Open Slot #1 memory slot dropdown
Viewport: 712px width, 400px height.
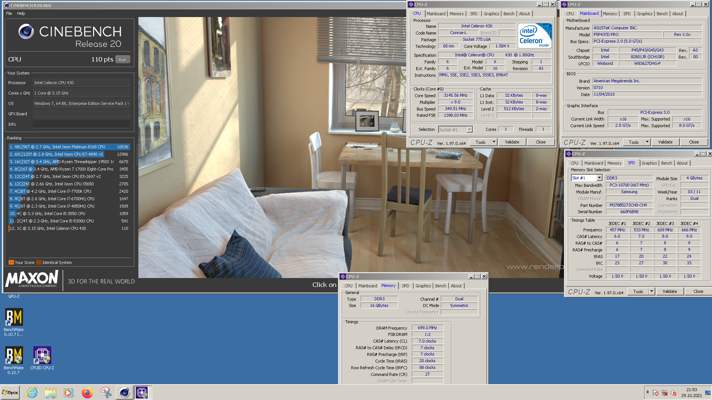coord(599,178)
